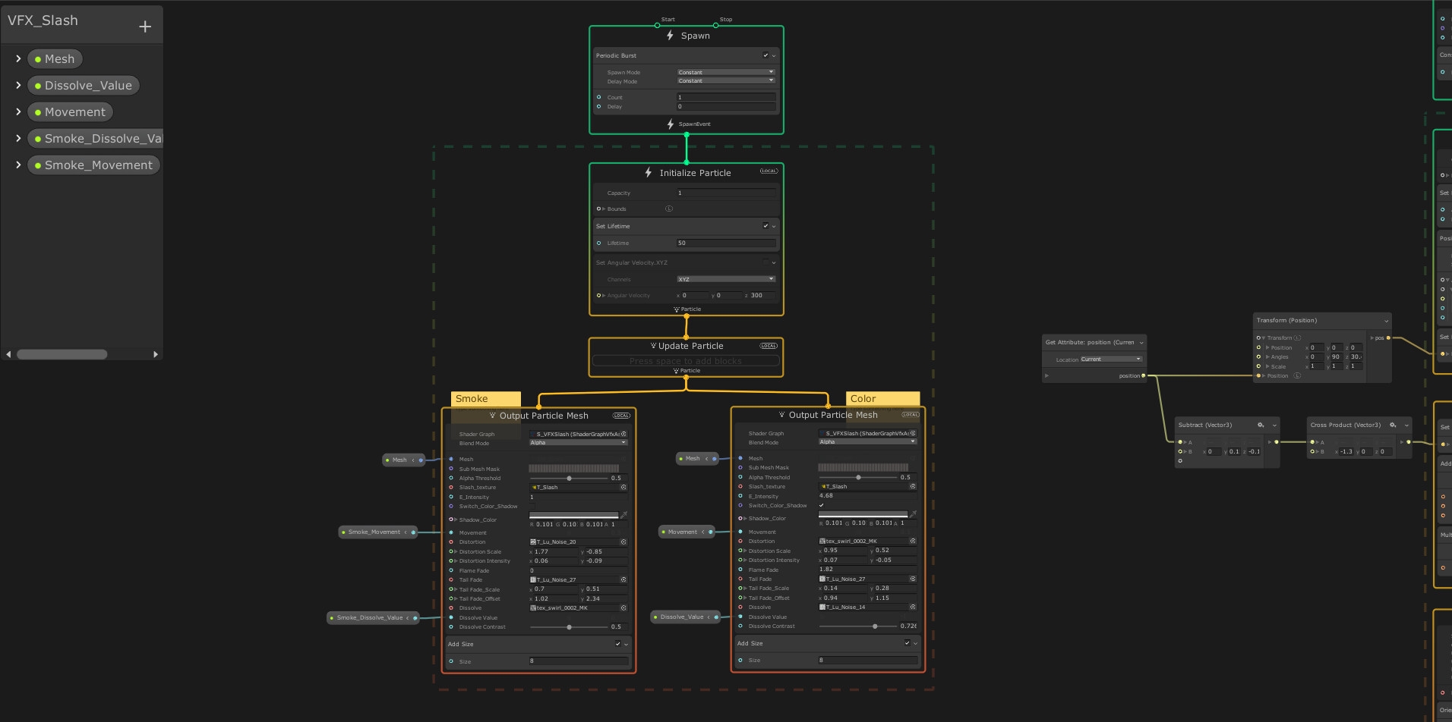Click E_Intensity field 4.68 in Color output

pos(868,495)
